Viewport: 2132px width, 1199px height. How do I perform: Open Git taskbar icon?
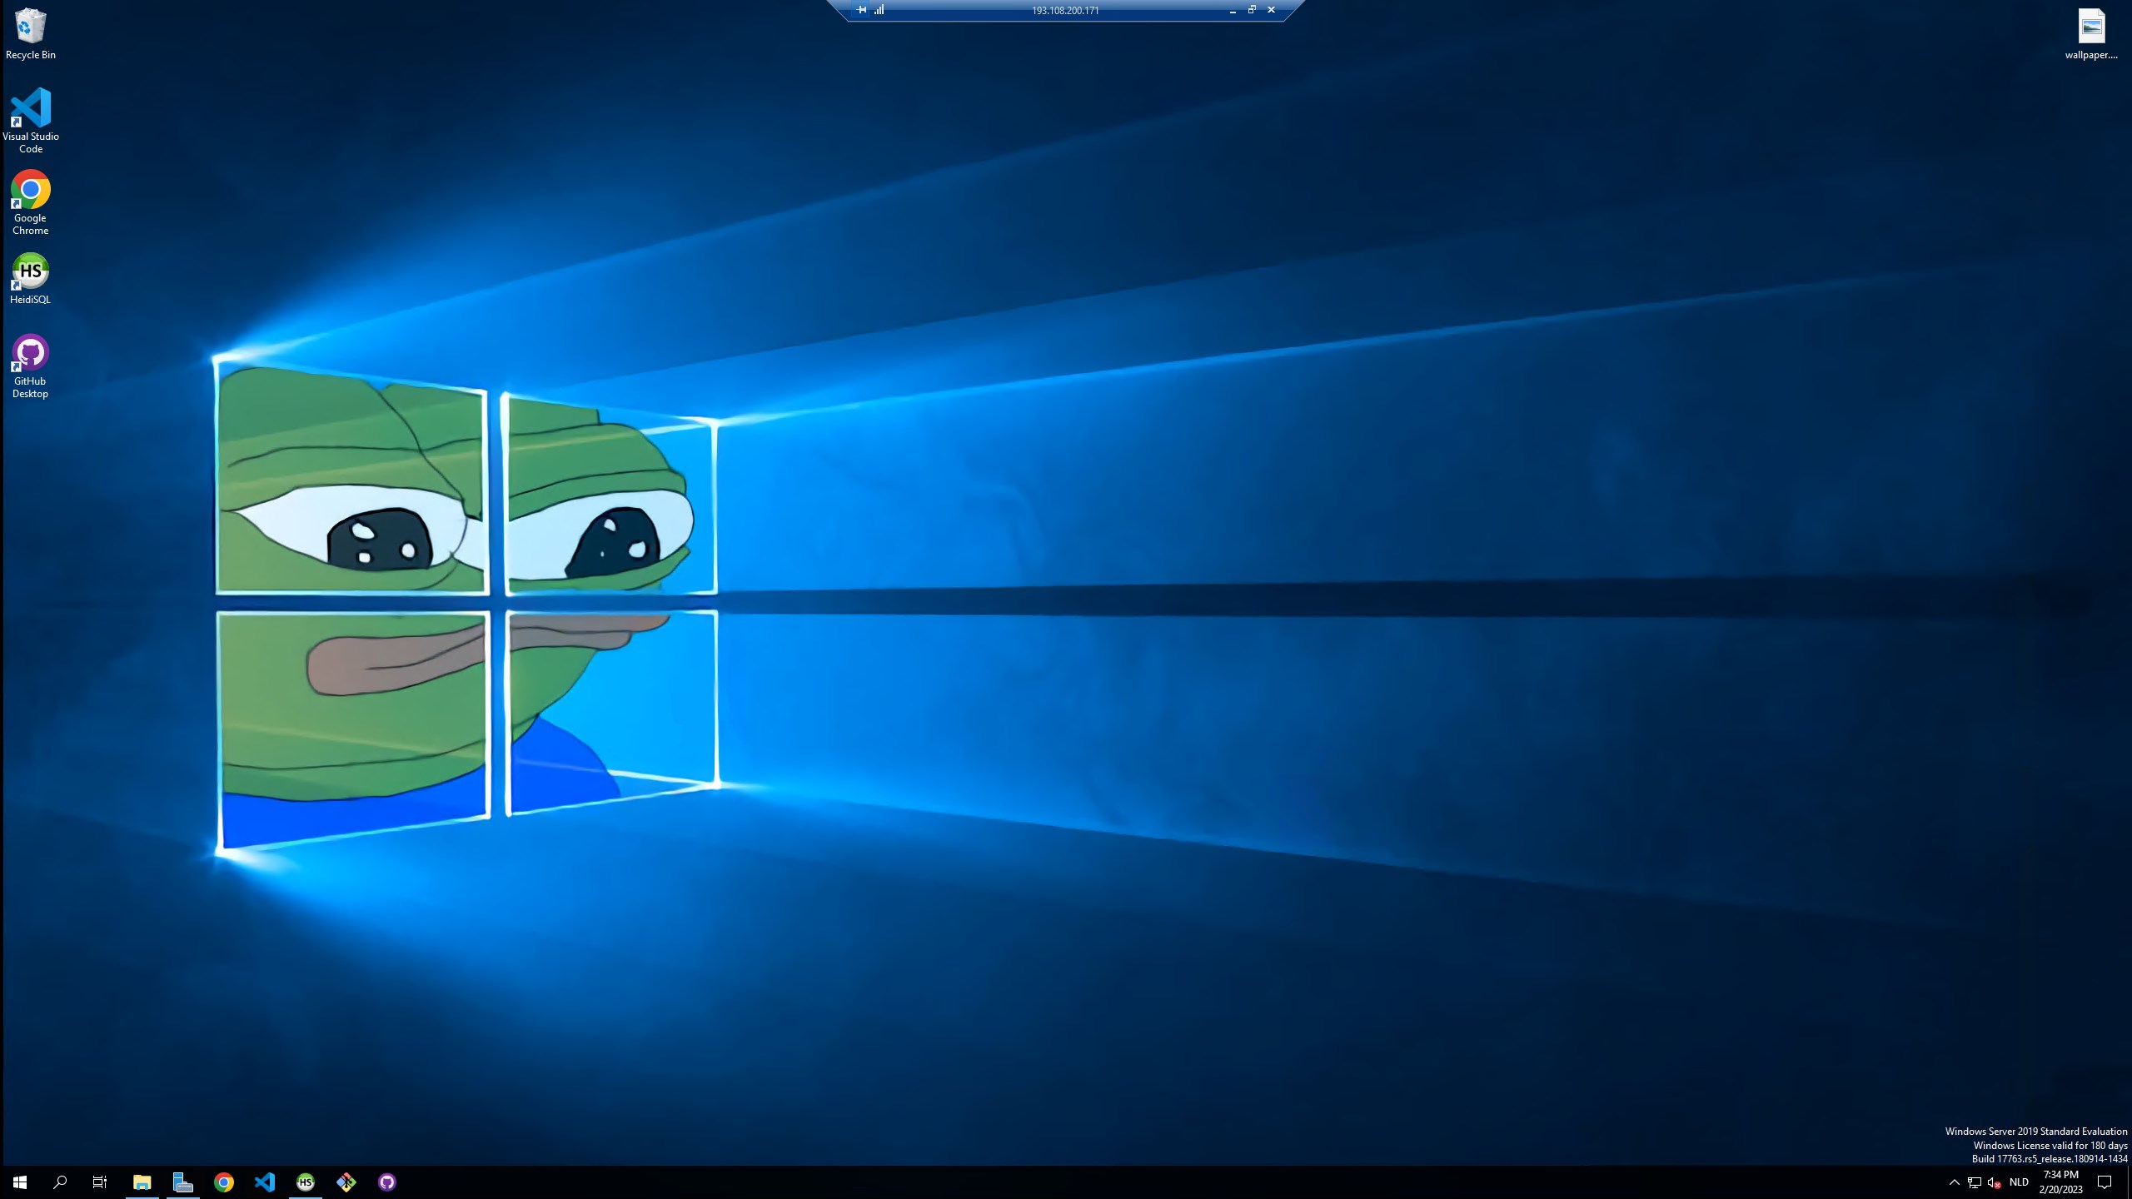[x=346, y=1182]
